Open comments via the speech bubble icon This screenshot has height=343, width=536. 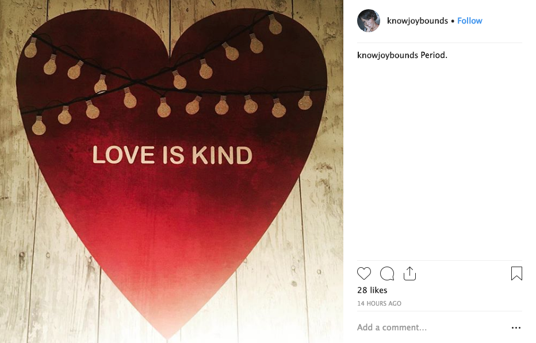point(387,273)
